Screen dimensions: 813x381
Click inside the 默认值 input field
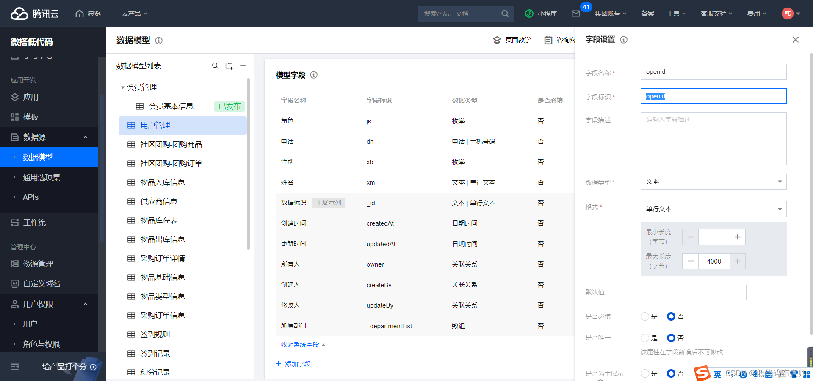(693, 292)
